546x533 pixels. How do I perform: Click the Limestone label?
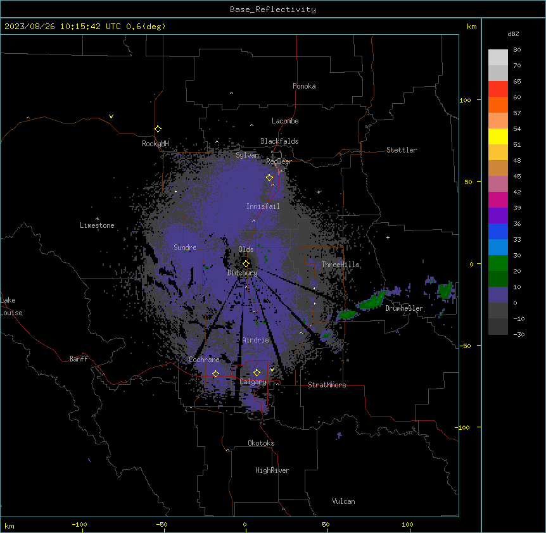pos(97,225)
